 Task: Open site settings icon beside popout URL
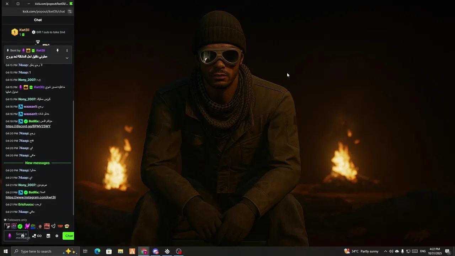70,11
